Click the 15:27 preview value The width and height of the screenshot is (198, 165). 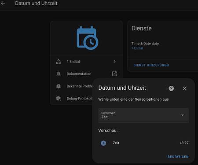[184, 143]
